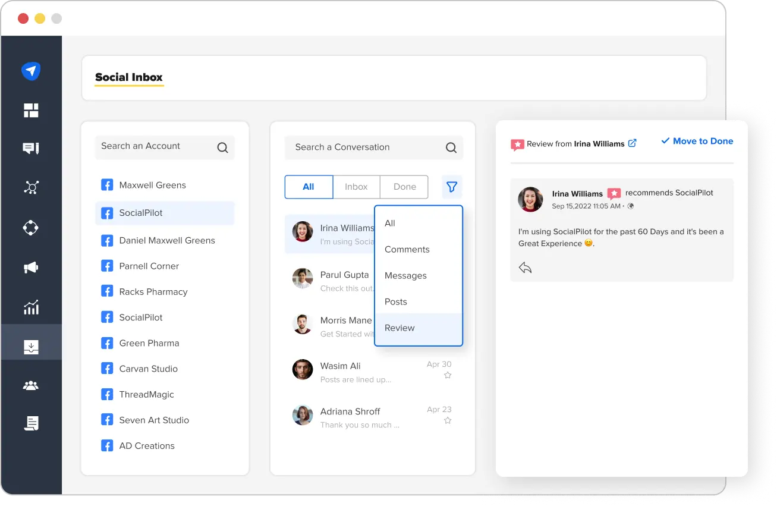This screenshot has height=506, width=777.
Task: Open the team members icon in sidebar
Action: point(31,386)
